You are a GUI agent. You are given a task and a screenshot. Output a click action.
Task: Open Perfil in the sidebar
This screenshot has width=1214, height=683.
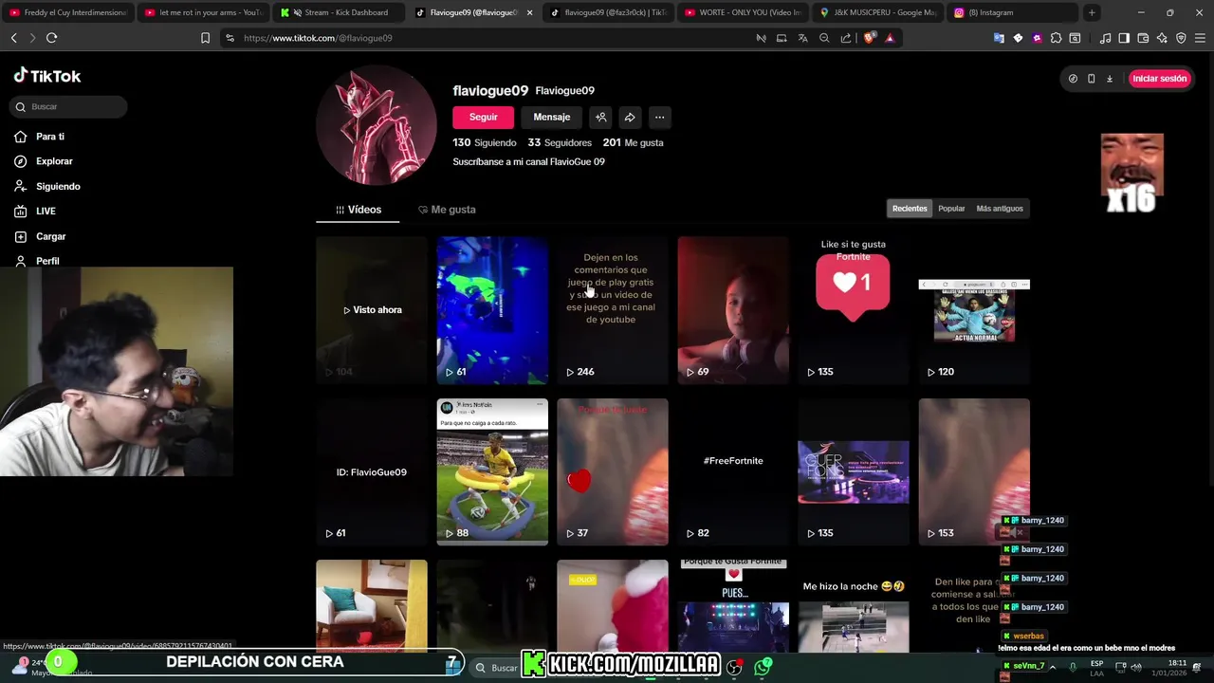point(37,261)
